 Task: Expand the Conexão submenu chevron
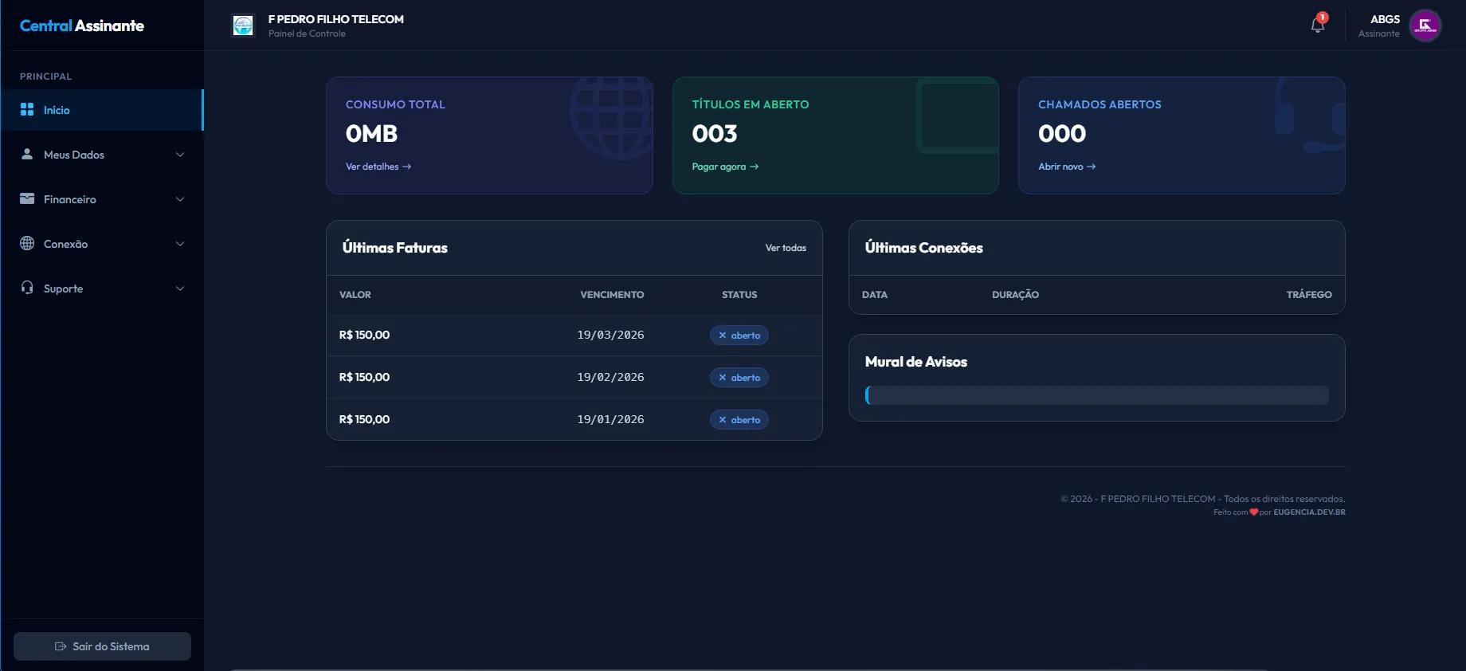pyautogui.click(x=180, y=244)
